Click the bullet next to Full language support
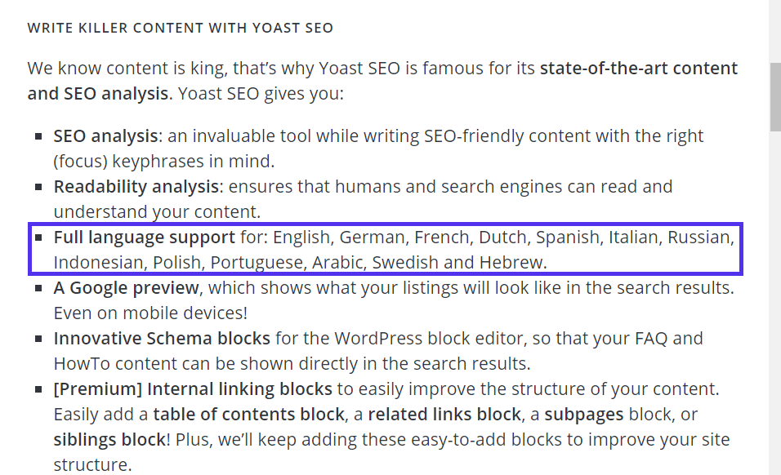 point(39,238)
